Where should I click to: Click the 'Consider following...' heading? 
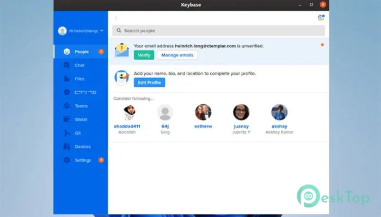click(133, 98)
